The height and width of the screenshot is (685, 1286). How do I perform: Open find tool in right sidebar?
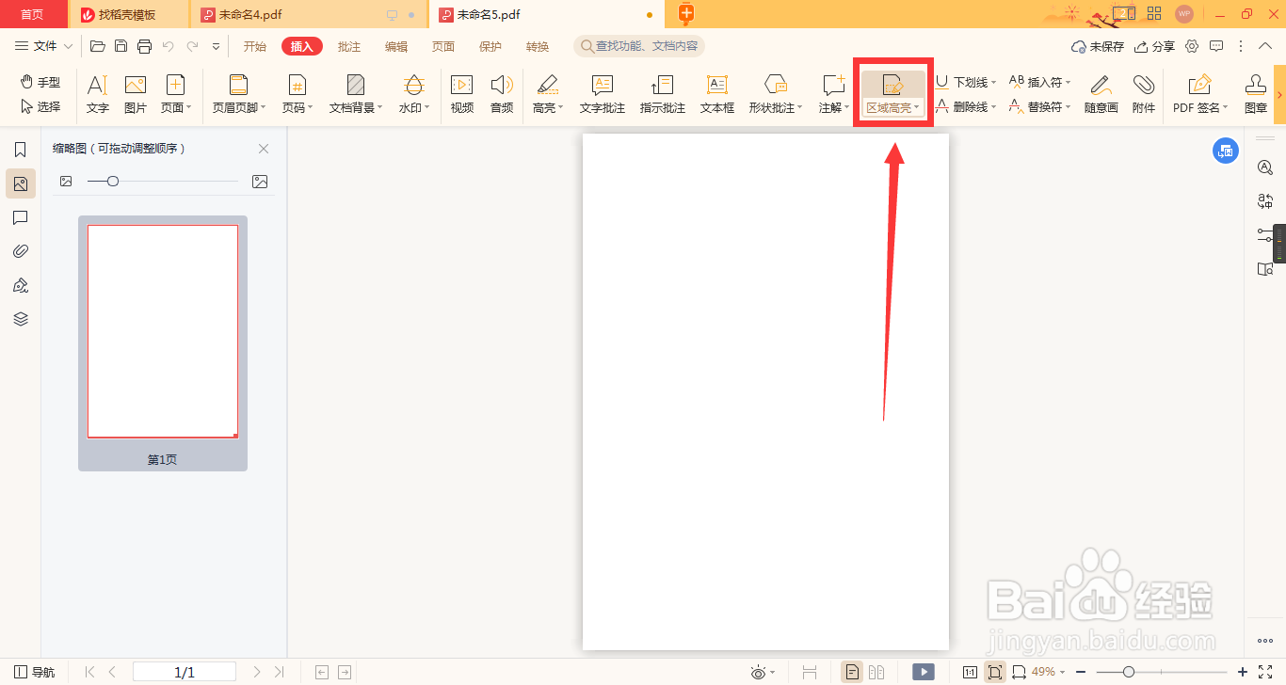(x=1265, y=167)
